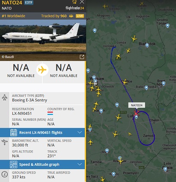The height and width of the screenshot is (182, 176).
Task: Click the favorite star icon in header
Action: [75, 2]
